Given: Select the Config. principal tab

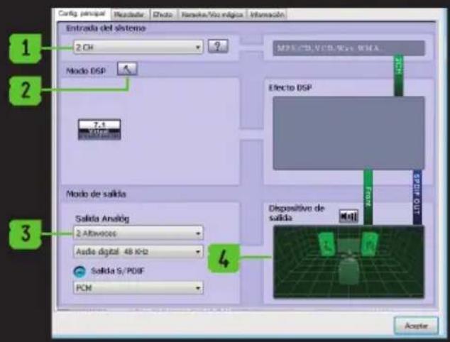Looking at the screenshot, I should point(83,14).
